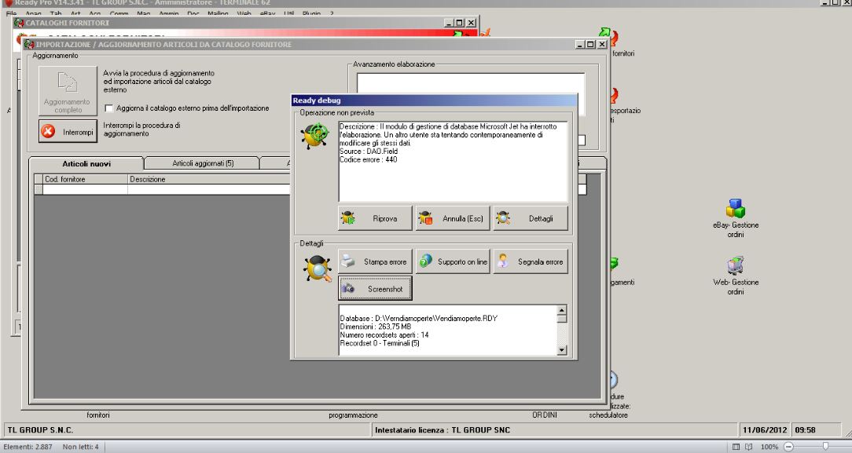Click the bug magnifier icon on Dettagli button

[503, 218]
